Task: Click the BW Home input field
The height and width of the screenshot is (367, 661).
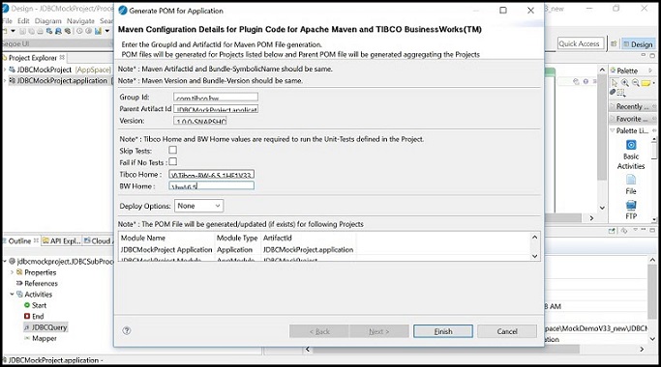Action: [212, 185]
